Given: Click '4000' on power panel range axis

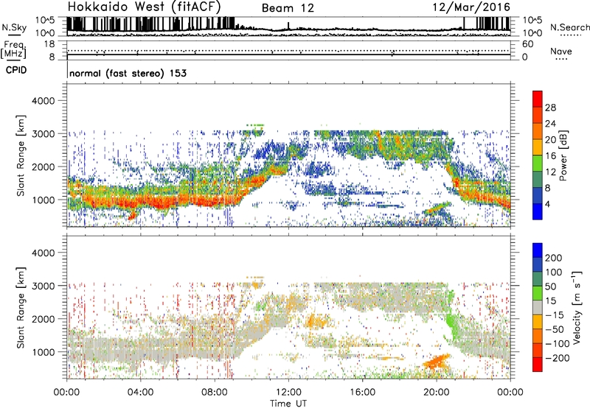Looking at the screenshot, I should pos(43,101).
